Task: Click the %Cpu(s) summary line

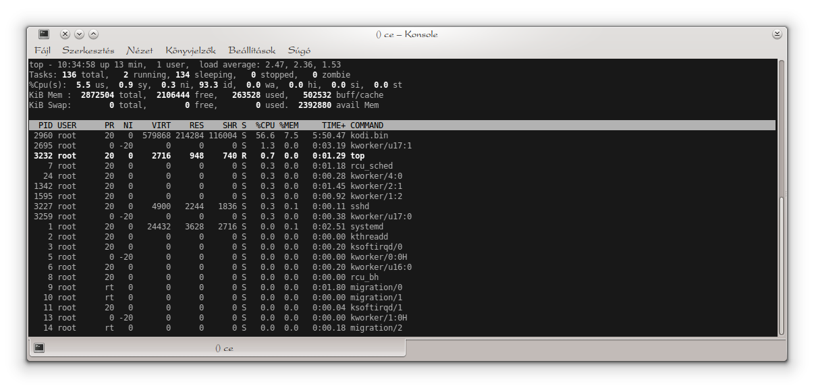Action: click(215, 85)
